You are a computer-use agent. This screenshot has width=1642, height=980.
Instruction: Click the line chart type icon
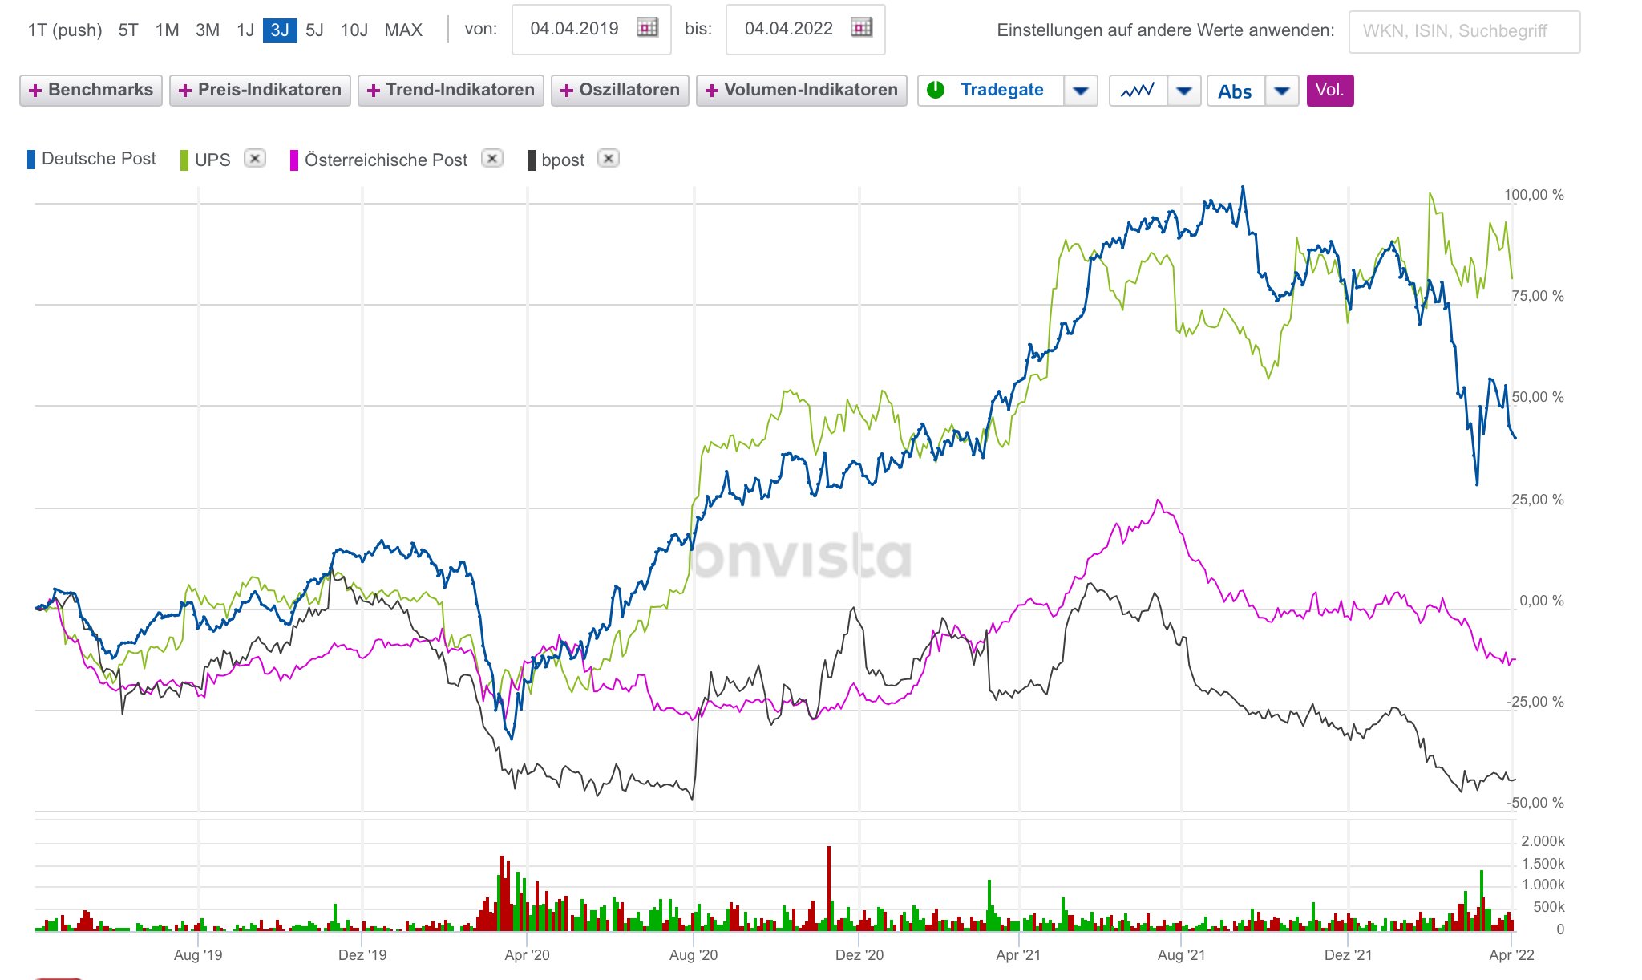click(x=1138, y=91)
